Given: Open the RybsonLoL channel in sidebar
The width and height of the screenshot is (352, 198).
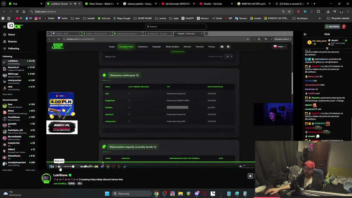Looking at the screenshot, I should [19, 68].
